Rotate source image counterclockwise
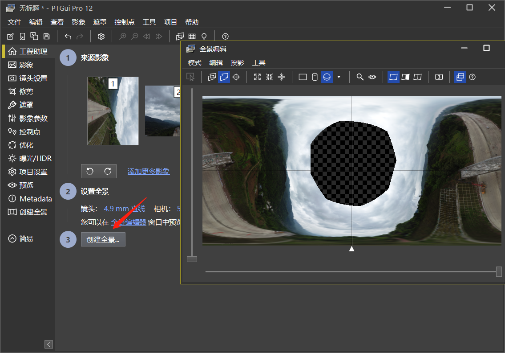 point(90,171)
